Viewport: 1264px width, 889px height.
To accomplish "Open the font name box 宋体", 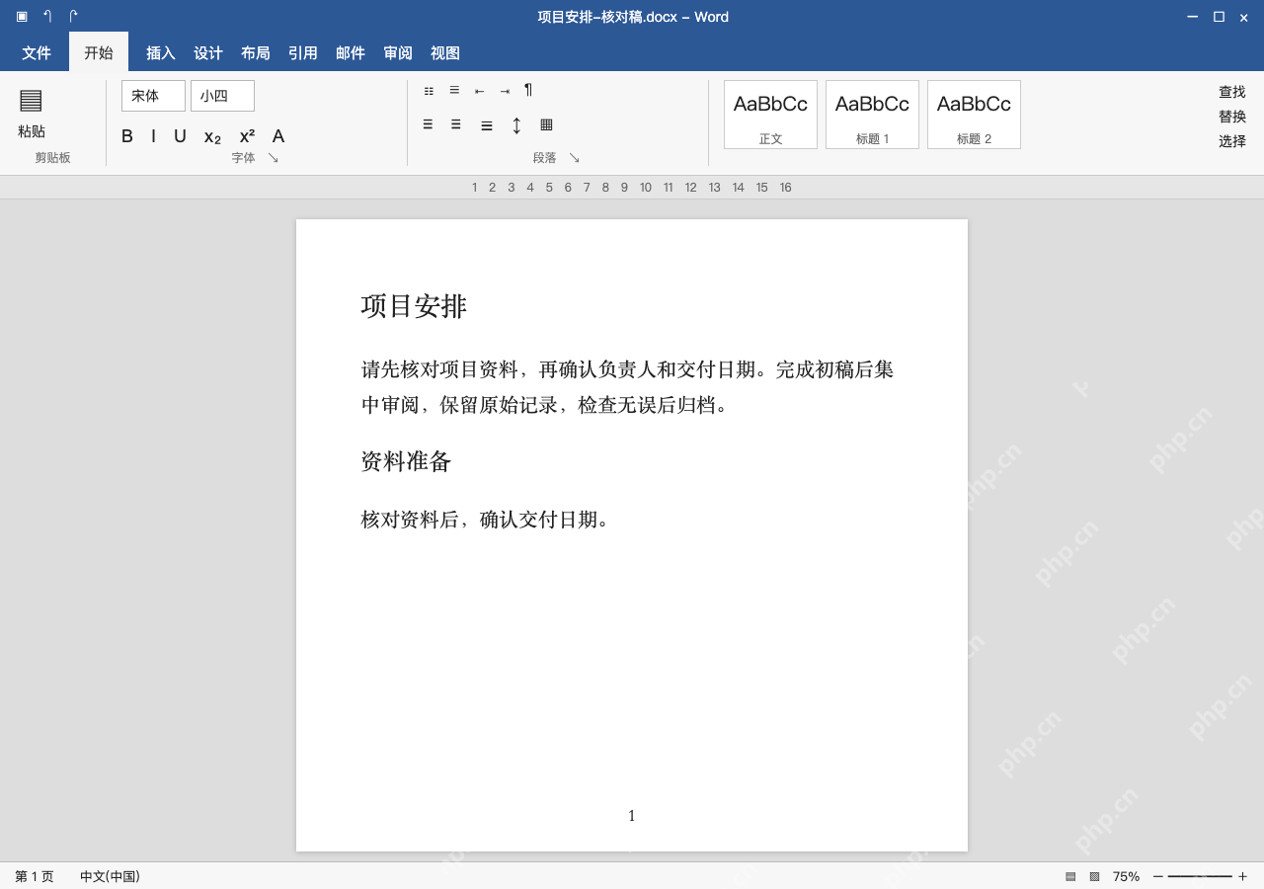I will 153,96.
